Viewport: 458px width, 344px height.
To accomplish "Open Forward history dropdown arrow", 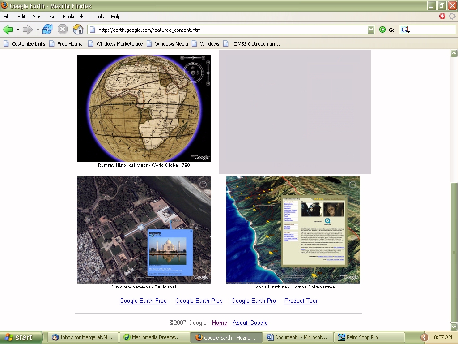I will tap(38, 30).
